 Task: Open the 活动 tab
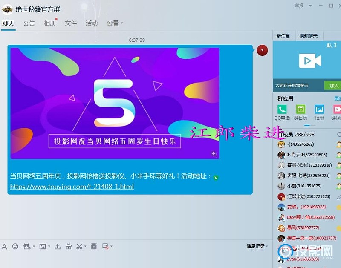tap(92, 23)
